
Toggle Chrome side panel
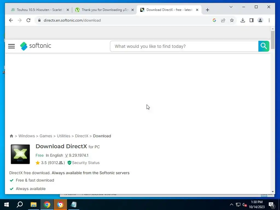(252, 20)
